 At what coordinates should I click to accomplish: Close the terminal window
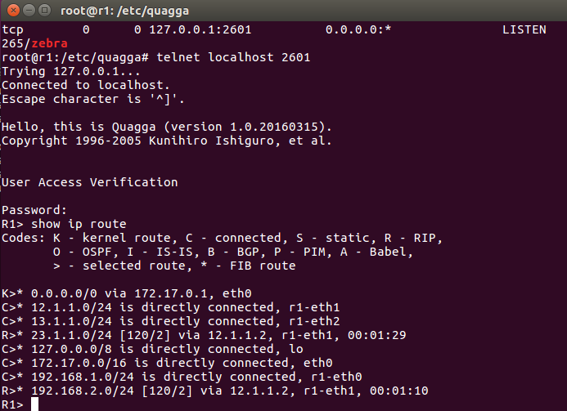13,10
